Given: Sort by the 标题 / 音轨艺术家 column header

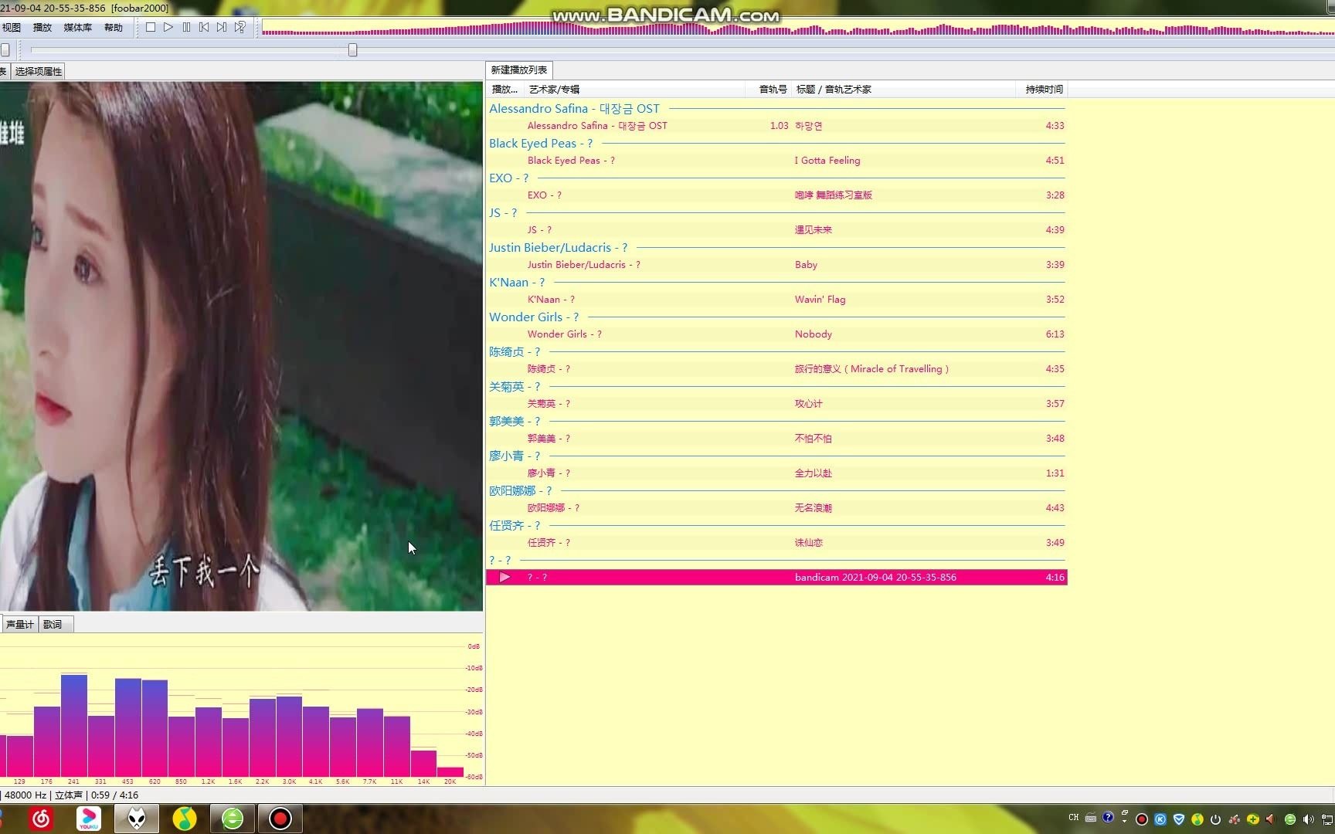Looking at the screenshot, I should click(904, 90).
